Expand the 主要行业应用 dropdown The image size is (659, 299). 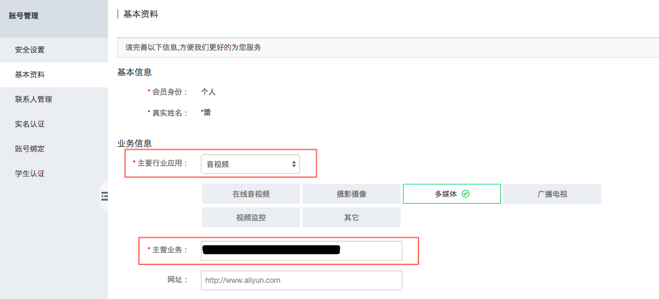click(x=250, y=164)
